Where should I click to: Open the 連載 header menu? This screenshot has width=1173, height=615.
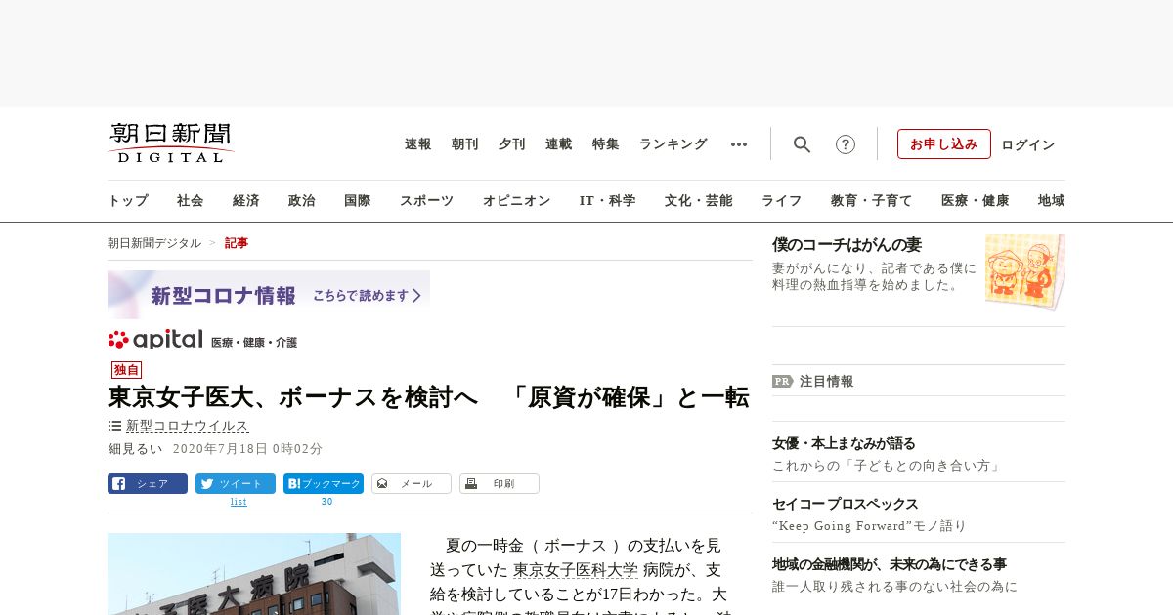pos(559,144)
